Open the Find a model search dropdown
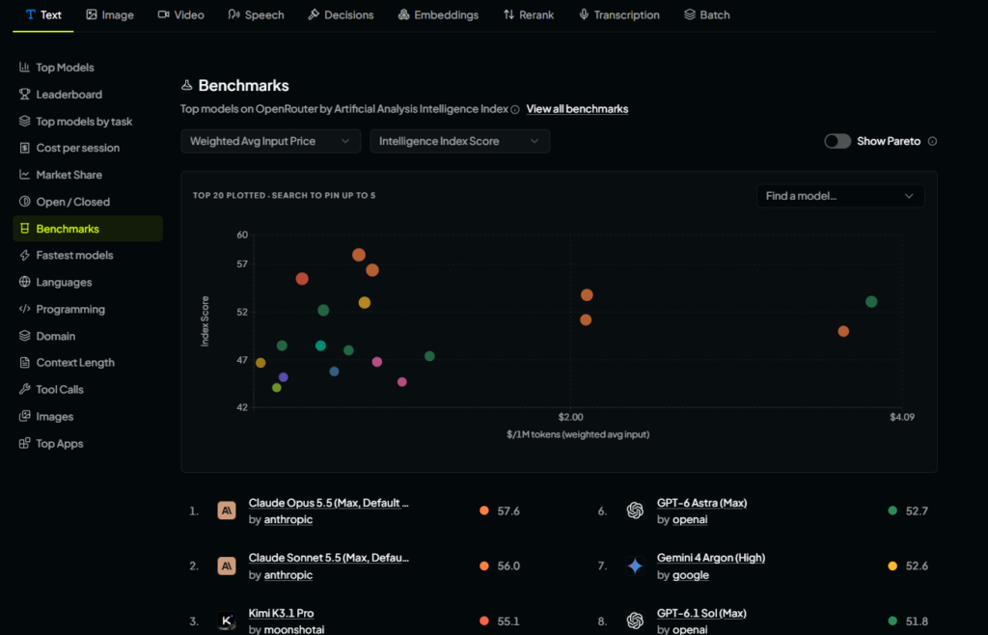 [x=840, y=196]
